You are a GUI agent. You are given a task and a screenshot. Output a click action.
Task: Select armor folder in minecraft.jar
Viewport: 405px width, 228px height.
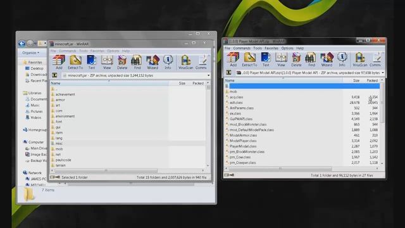(x=60, y=100)
